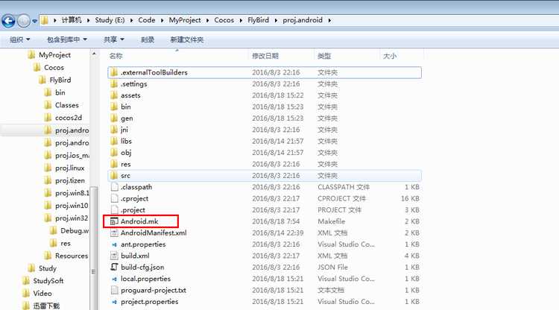Open the 共享 toolbar menu

click(x=114, y=39)
